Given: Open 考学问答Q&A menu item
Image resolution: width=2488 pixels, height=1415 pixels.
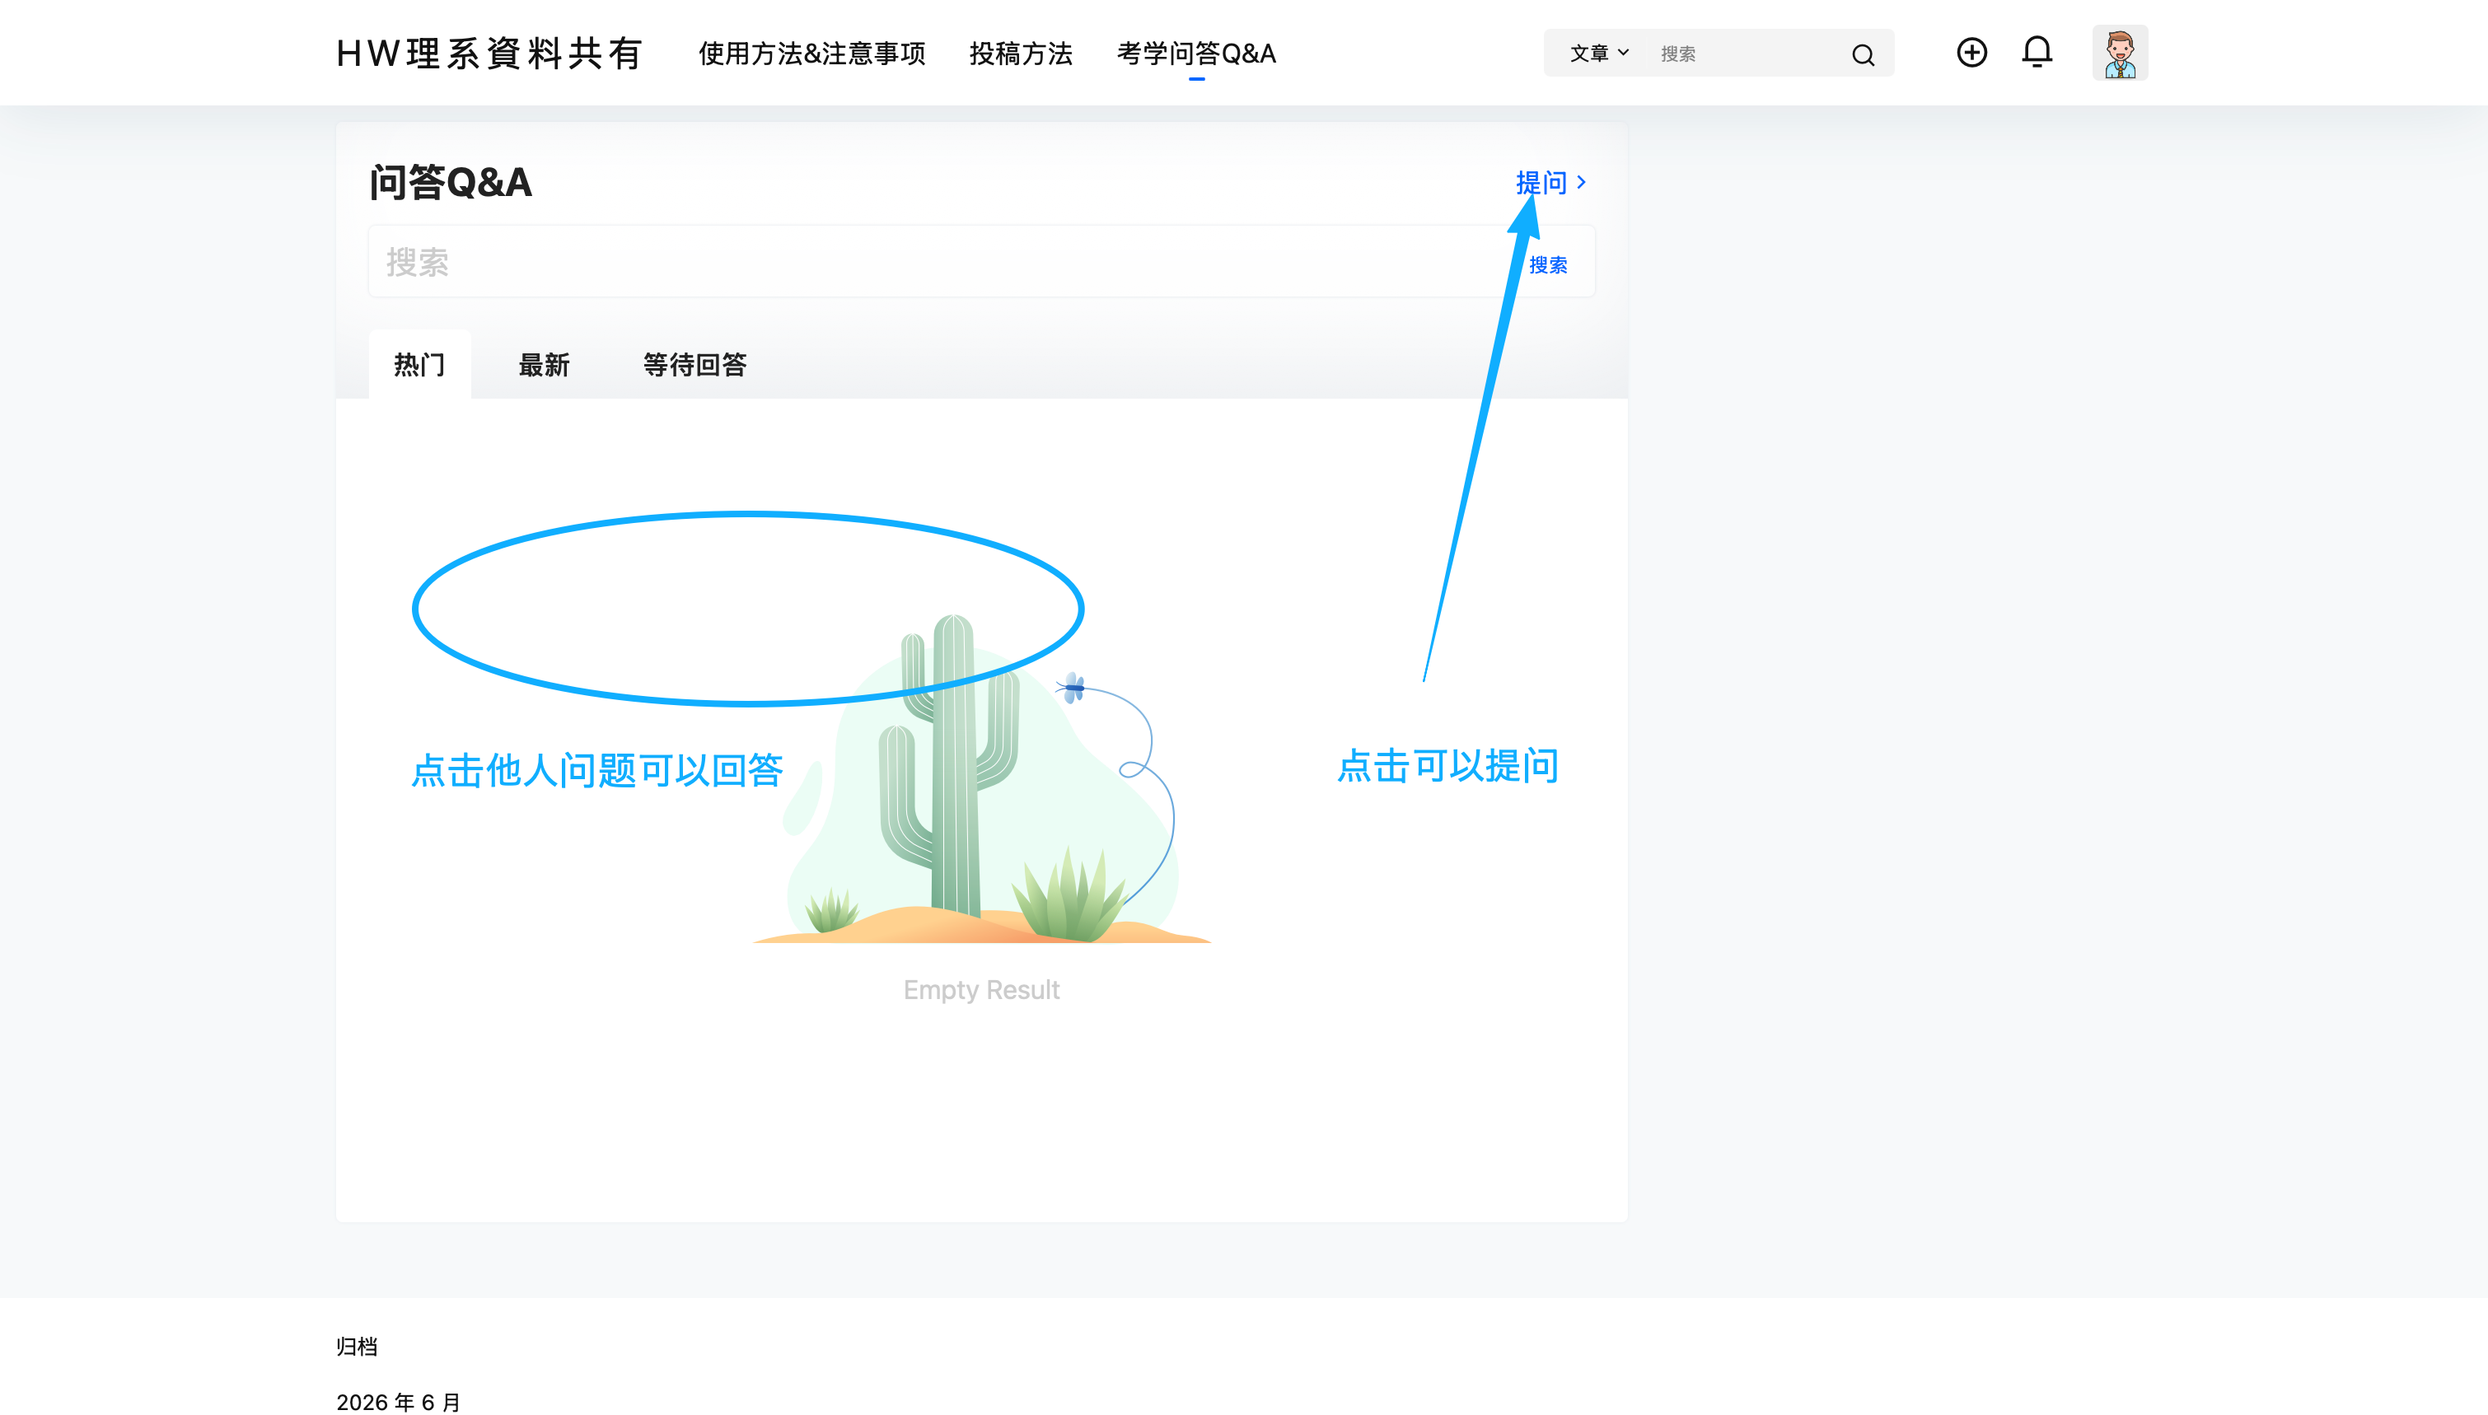Looking at the screenshot, I should tap(1196, 54).
